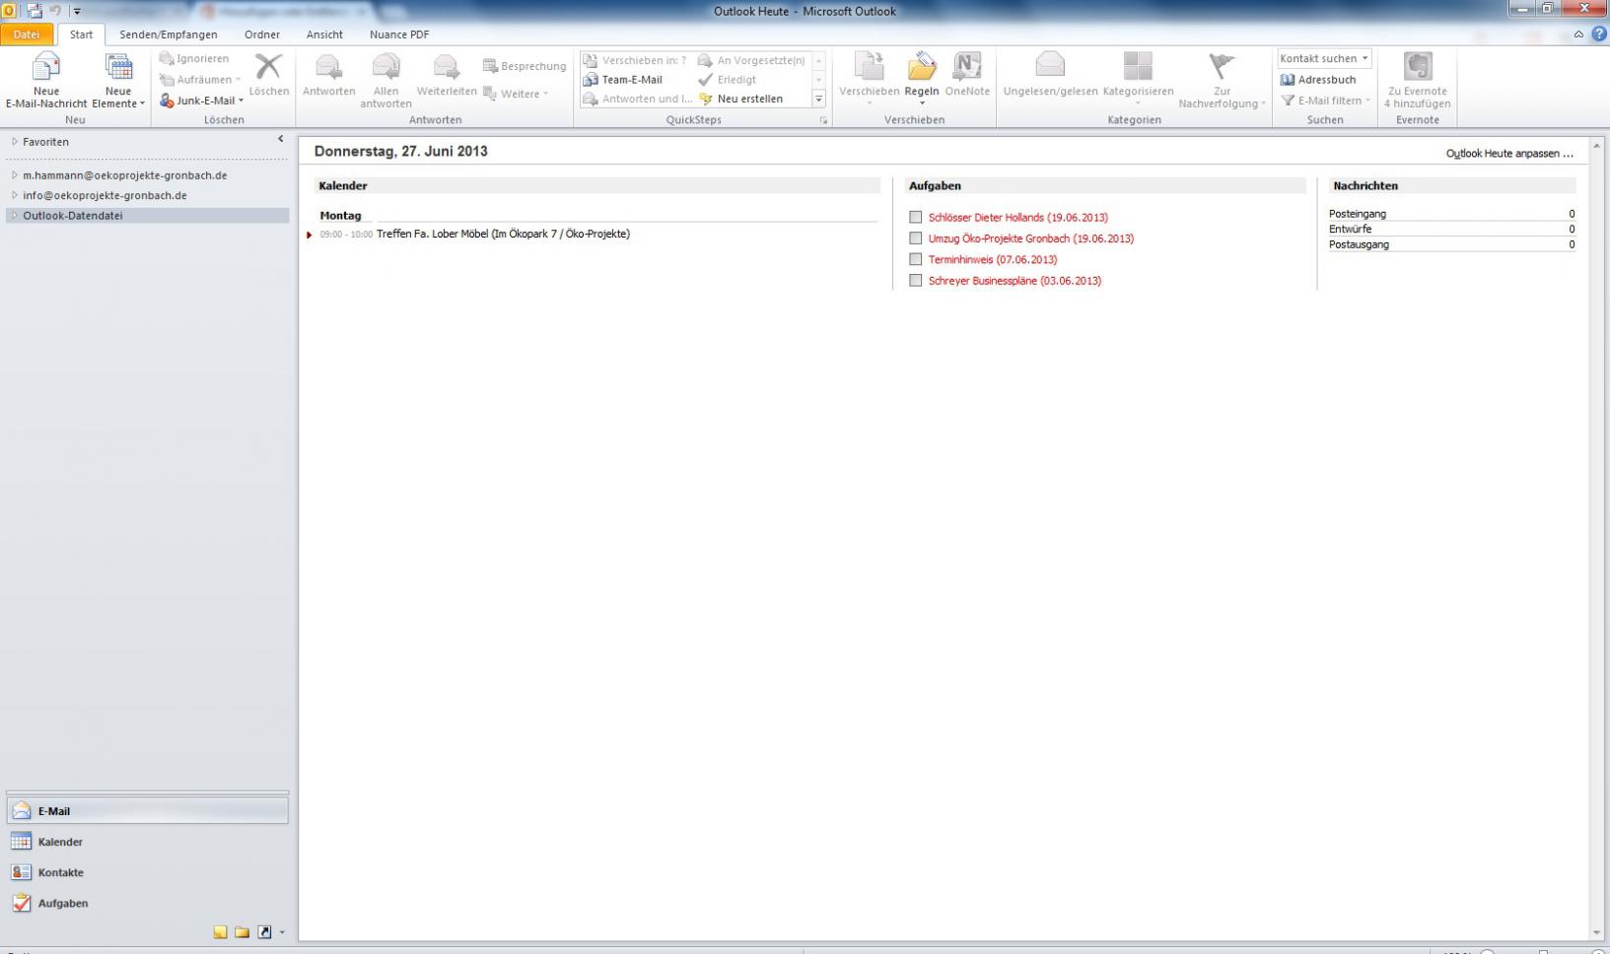
Task: Open the Entwürfe link
Action: 1350,229
